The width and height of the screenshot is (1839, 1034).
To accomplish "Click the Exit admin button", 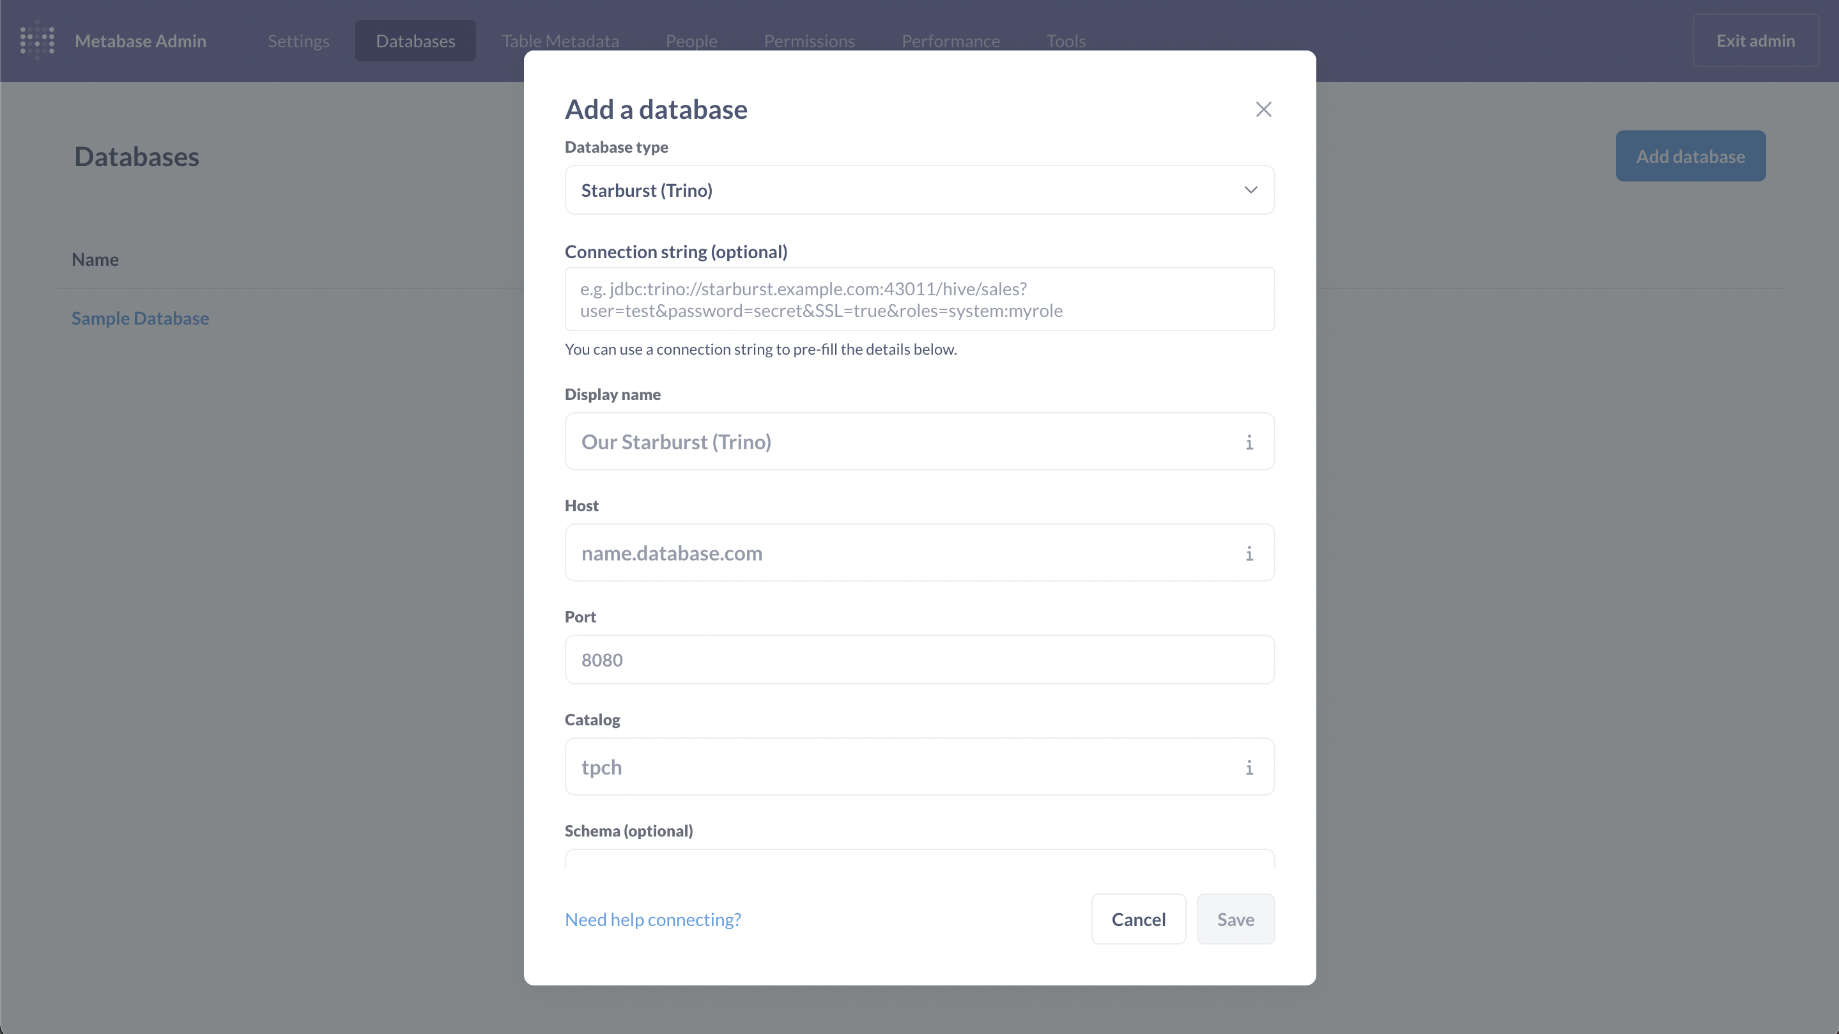I will pos(1755,40).
